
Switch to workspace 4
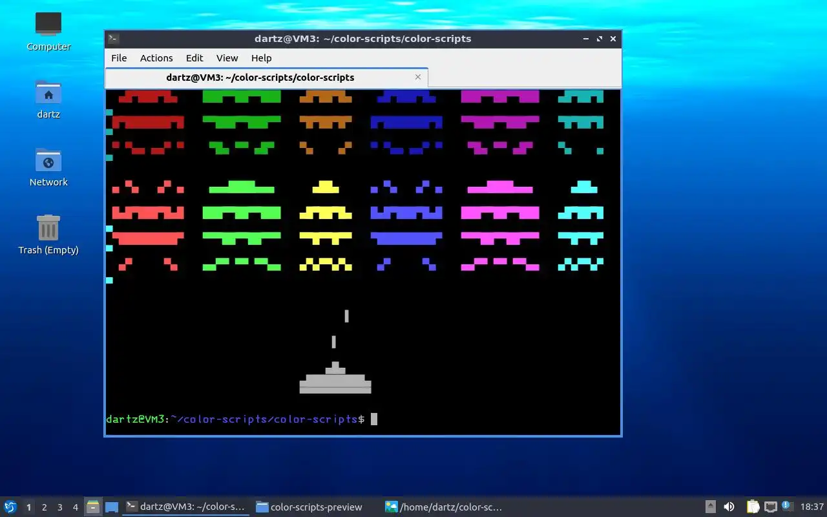point(75,507)
